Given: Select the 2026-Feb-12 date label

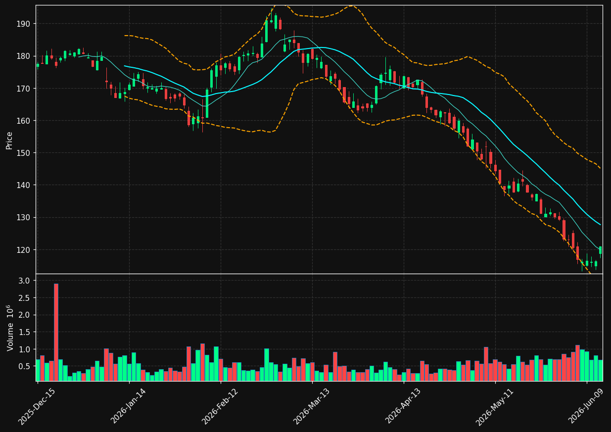Looking at the screenshot, I should coord(220,406).
